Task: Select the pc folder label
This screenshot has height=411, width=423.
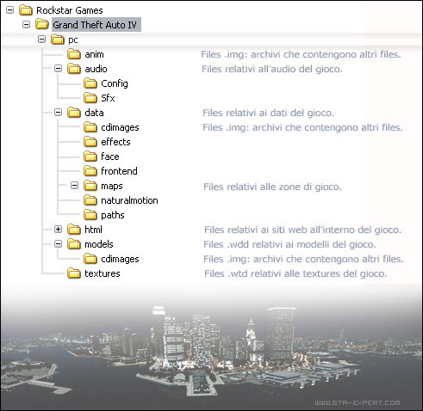Action: click(73, 40)
